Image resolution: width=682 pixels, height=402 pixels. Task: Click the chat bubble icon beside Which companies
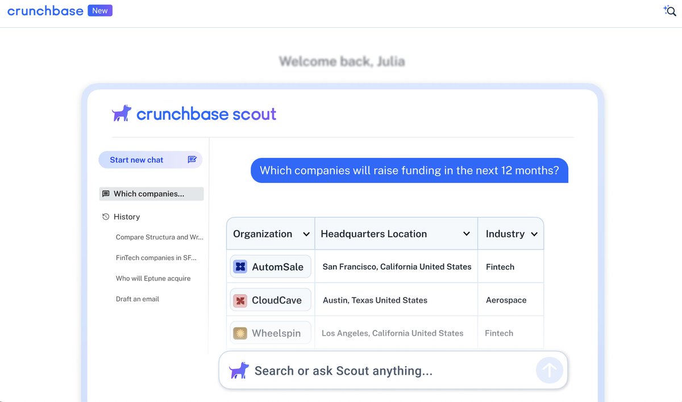[106, 194]
